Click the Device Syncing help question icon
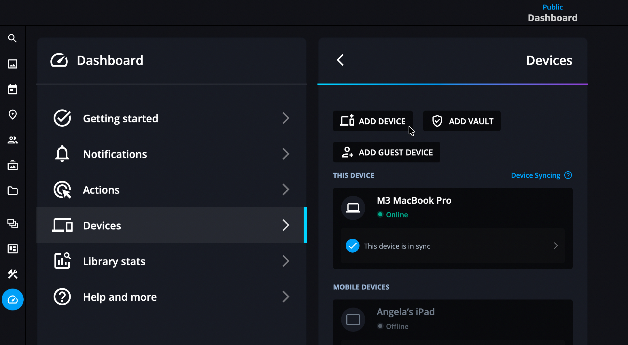 pos(568,175)
